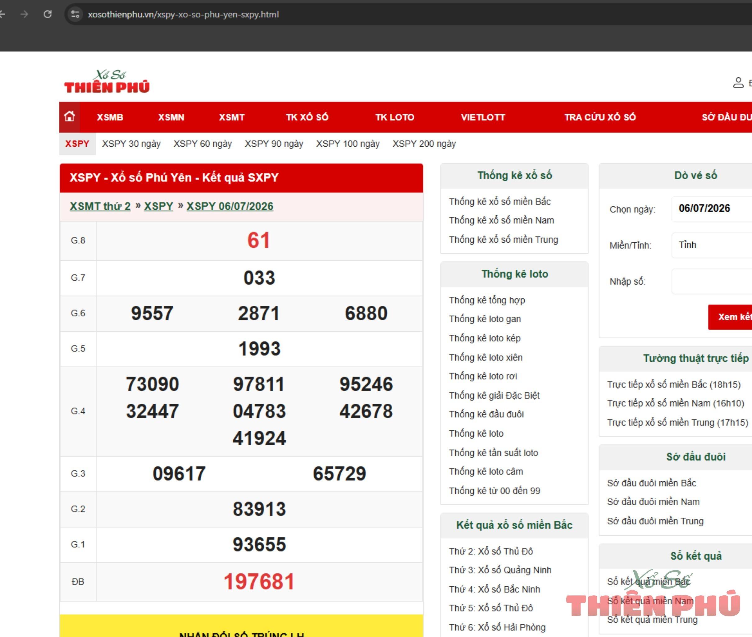This screenshot has width=752, height=637.
Task: Click the Xổ Số Thiên Phú logo
Action: 107,82
